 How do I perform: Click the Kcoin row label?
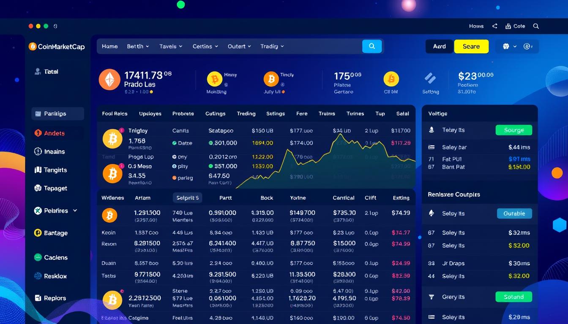point(109,233)
